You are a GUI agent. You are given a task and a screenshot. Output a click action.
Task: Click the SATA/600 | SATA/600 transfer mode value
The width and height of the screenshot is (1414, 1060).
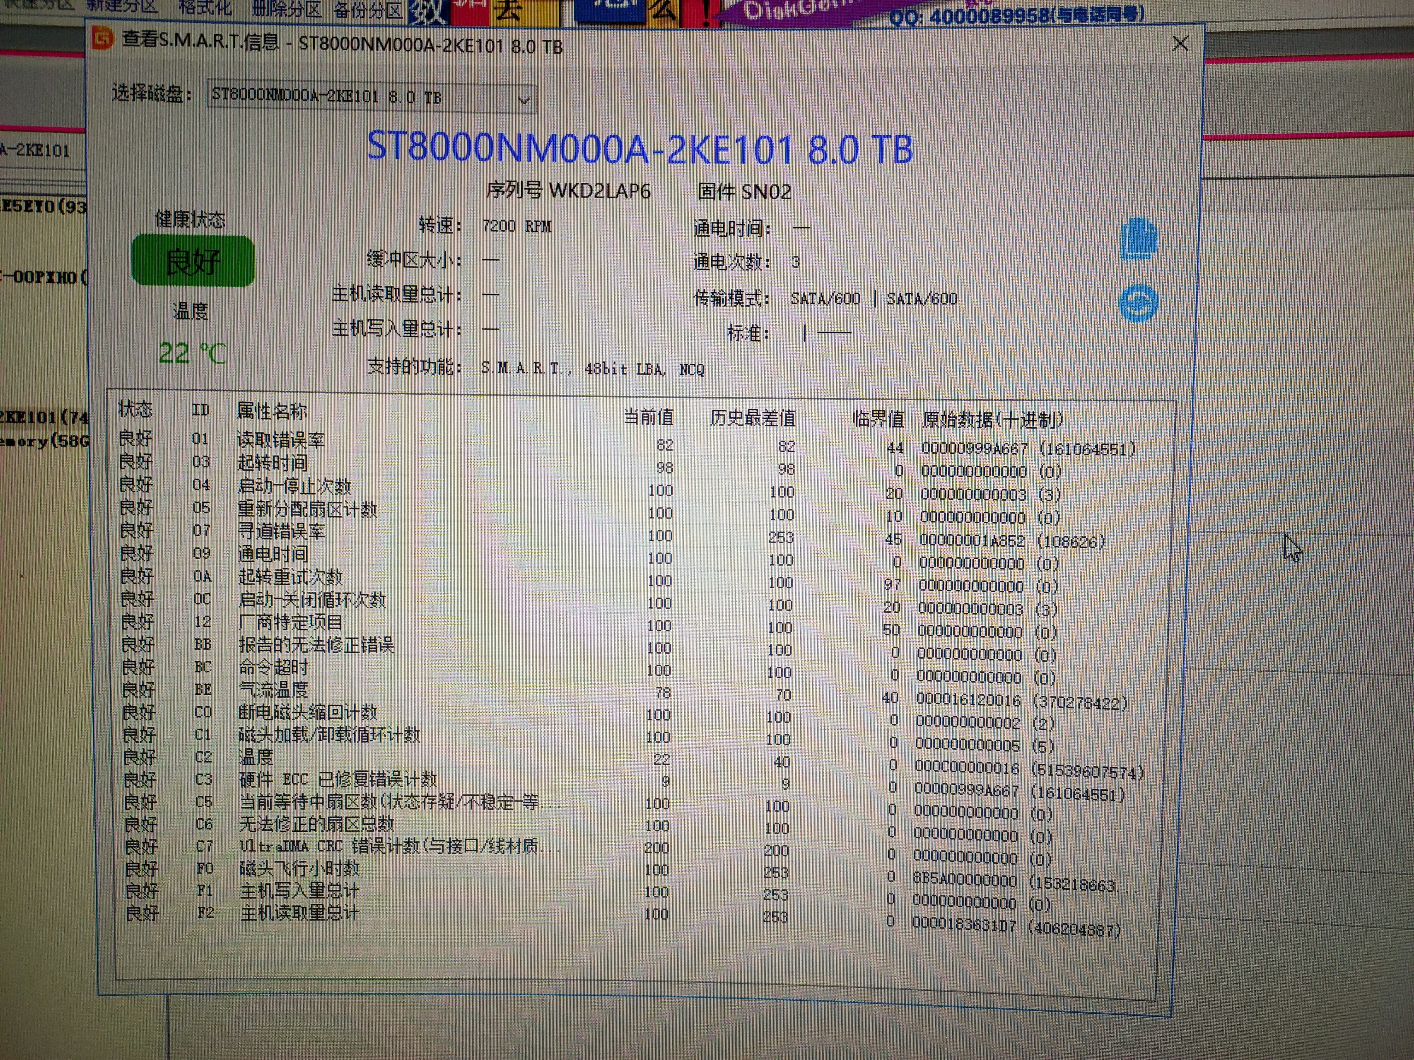[x=873, y=298]
